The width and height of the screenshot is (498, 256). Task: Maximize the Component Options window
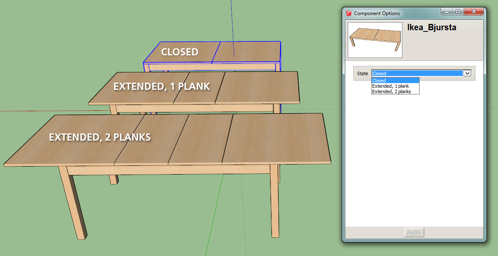point(458,12)
